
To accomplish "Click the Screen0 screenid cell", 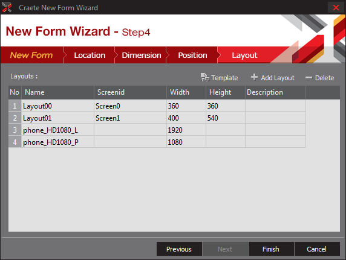I will pyautogui.click(x=130, y=106).
